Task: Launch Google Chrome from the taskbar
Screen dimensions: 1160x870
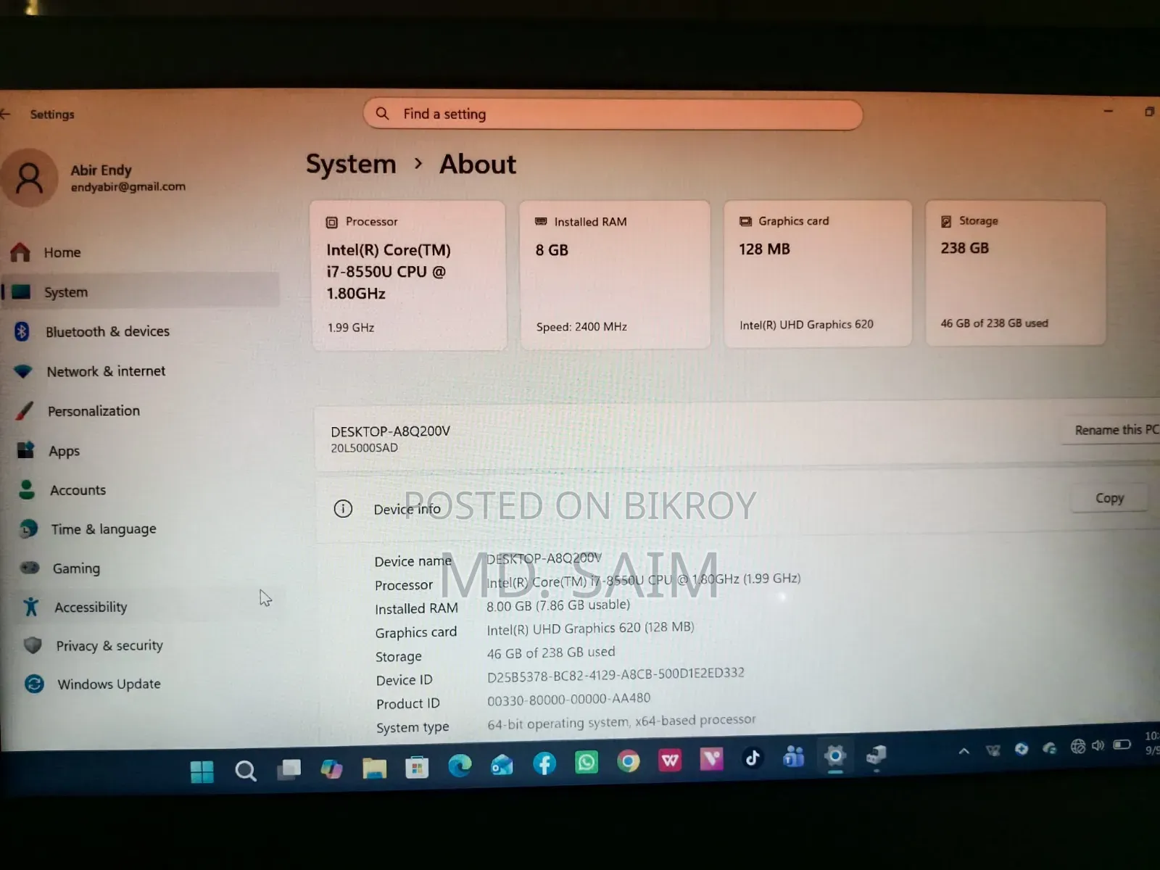Action: pyautogui.click(x=629, y=761)
